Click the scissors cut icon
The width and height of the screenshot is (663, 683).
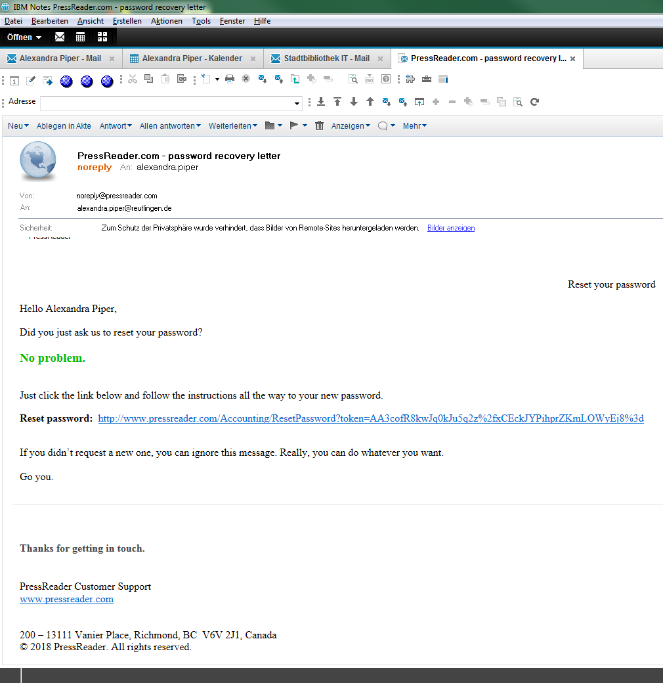point(133,79)
